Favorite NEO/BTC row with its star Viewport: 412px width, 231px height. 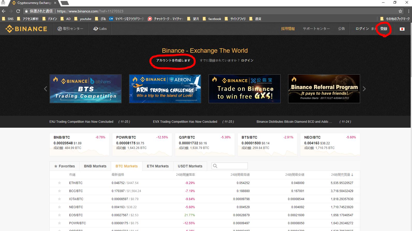[x=59, y=207]
